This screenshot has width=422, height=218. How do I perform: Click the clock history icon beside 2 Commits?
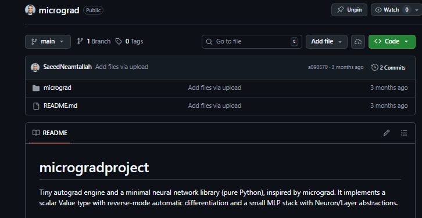375,67
